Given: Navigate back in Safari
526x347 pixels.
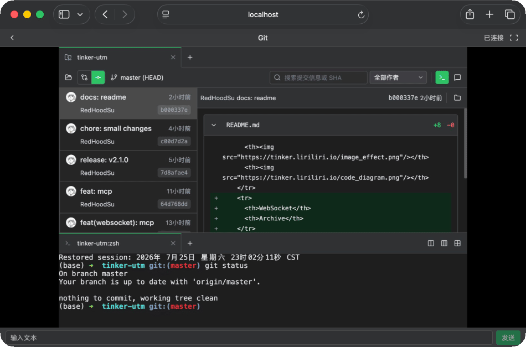Looking at the screenshot, I should pyautogui.click(x=105, y=14).
